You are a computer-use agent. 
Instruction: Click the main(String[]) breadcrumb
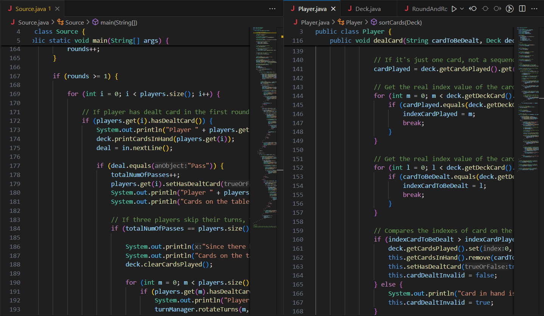pyautogui.click(x=119, y=23)
